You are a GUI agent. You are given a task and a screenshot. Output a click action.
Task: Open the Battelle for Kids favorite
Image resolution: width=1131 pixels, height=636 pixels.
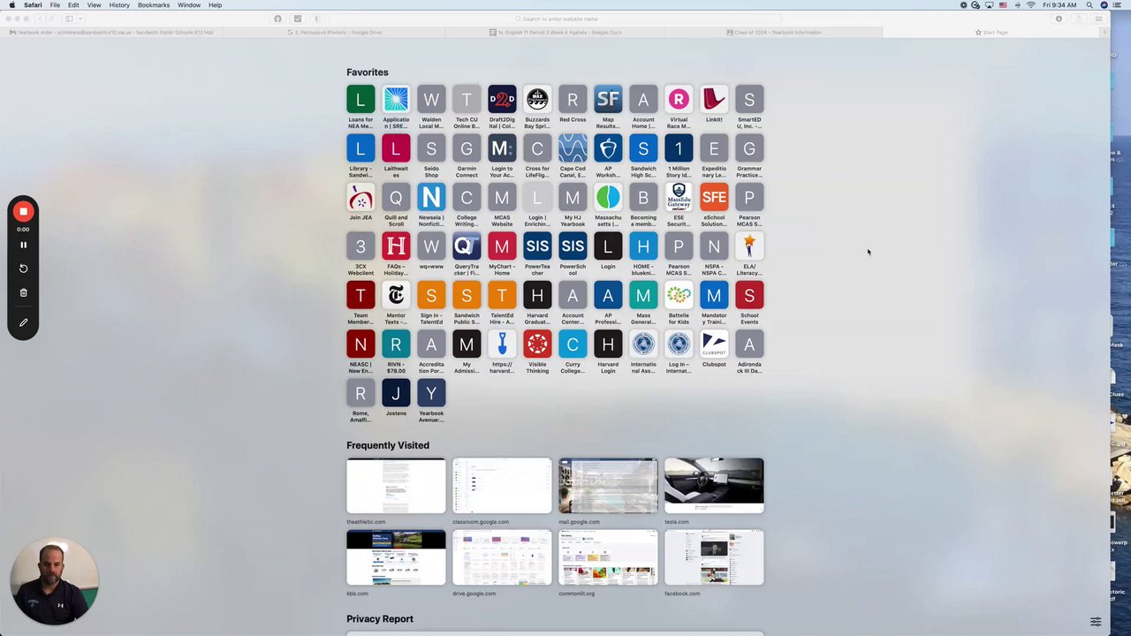coord(679,296)
